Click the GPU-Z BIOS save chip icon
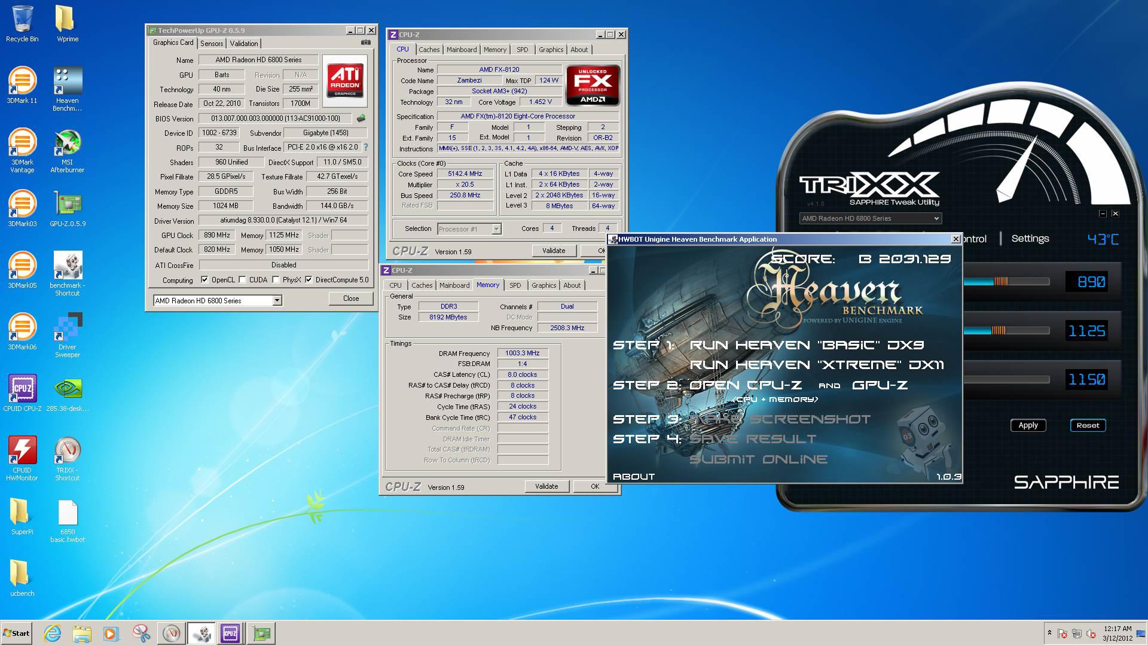The width and height of the screenshot is (1148, 646). (x=361, y=118)
